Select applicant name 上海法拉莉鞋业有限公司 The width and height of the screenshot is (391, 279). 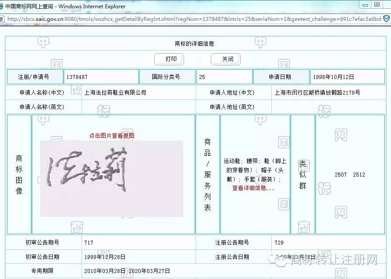pyautogui.click(x=115, y=93)
